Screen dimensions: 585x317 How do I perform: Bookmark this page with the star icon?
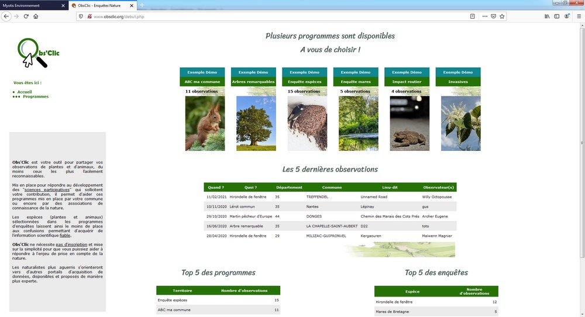tap(502, 16)
